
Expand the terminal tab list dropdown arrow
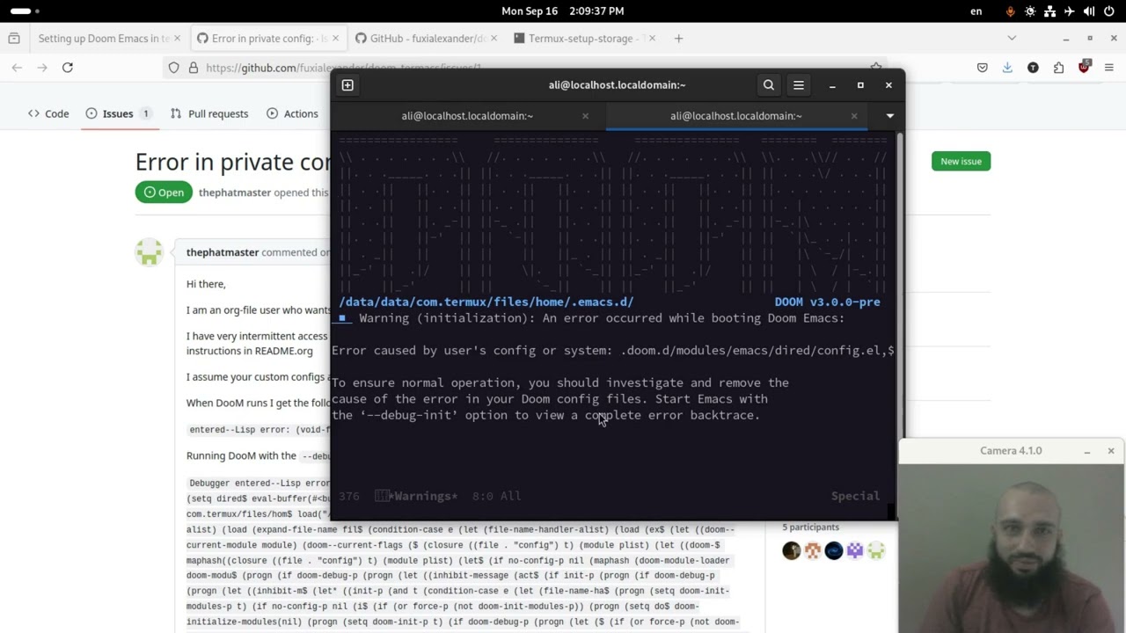point(889,116)
